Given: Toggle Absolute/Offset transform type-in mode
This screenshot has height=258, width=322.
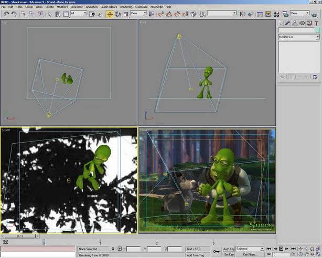Looking at the screenshot, I should click(120, 249).
